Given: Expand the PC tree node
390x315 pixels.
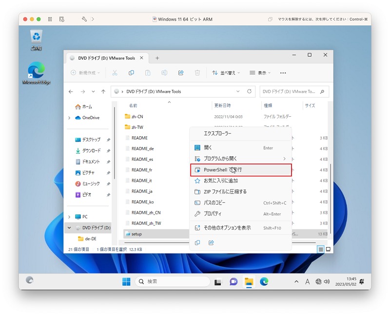Looking at the screenshot, I should click(69, 217).
